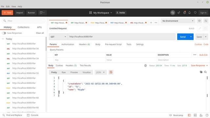Viewport: 210px width, 118px height.
Task: Click the Code link
Action: (206, 45)
